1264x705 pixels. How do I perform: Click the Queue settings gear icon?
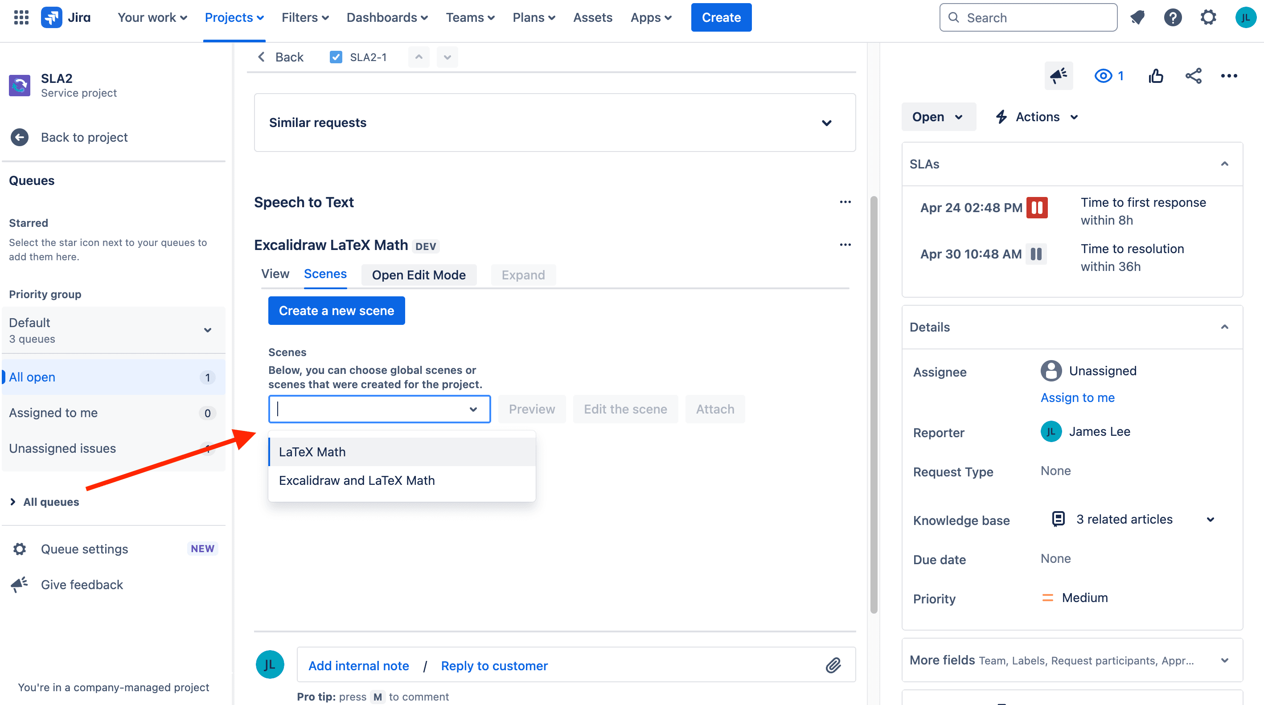20,549
